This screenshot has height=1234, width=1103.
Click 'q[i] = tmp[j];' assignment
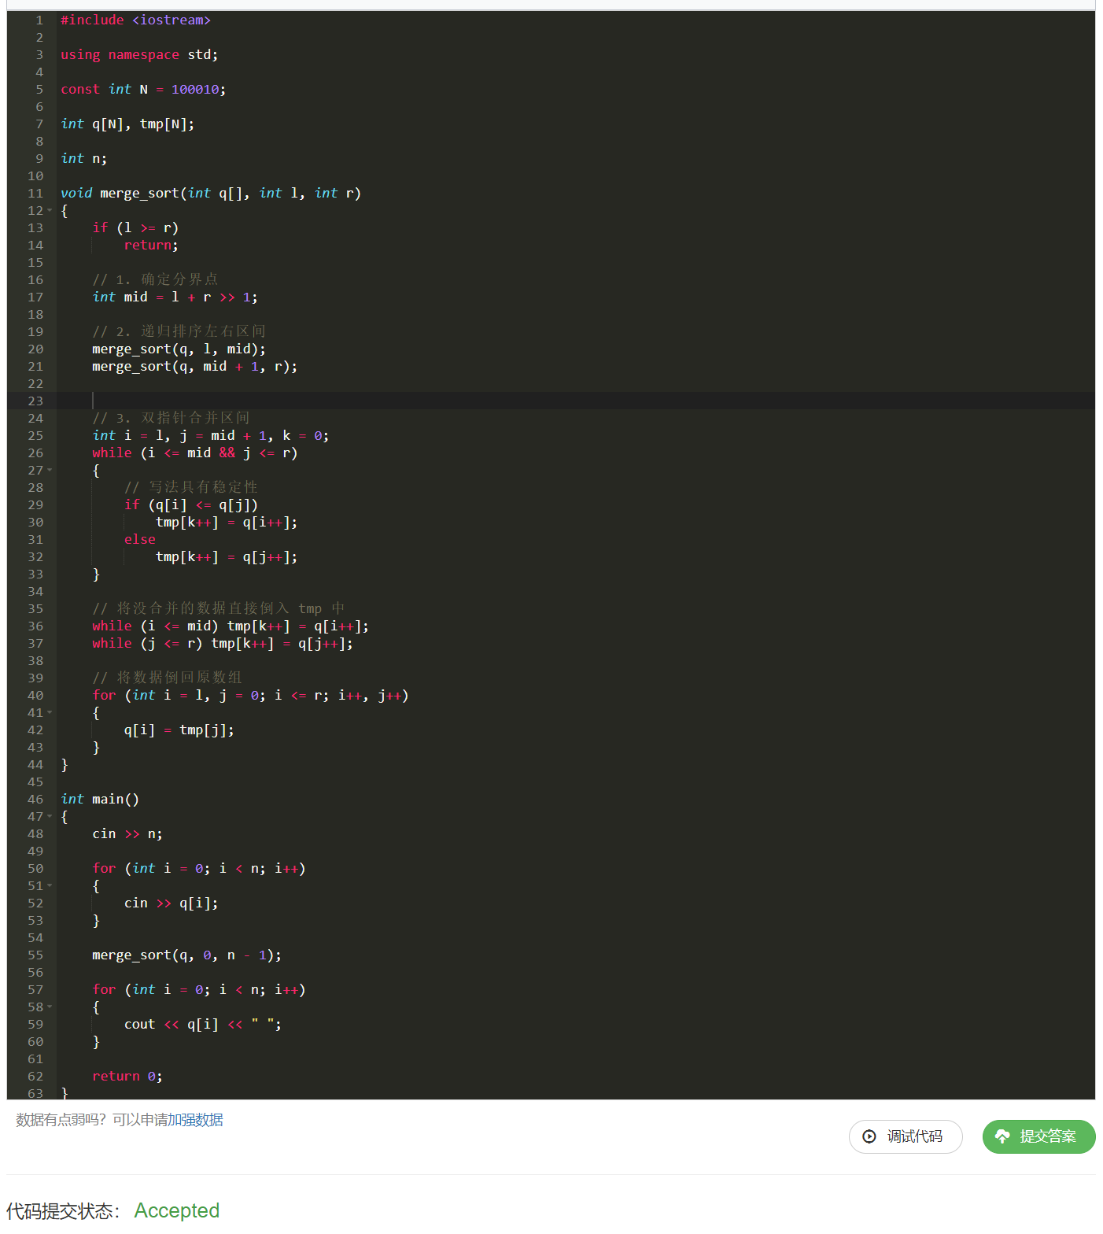(179, 730)
